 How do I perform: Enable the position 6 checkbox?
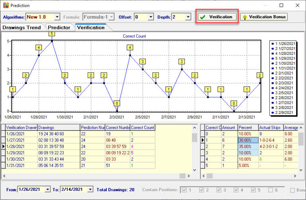point(271,190)
